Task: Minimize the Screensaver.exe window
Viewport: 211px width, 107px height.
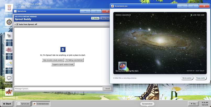Action: (x=182, y=6)
